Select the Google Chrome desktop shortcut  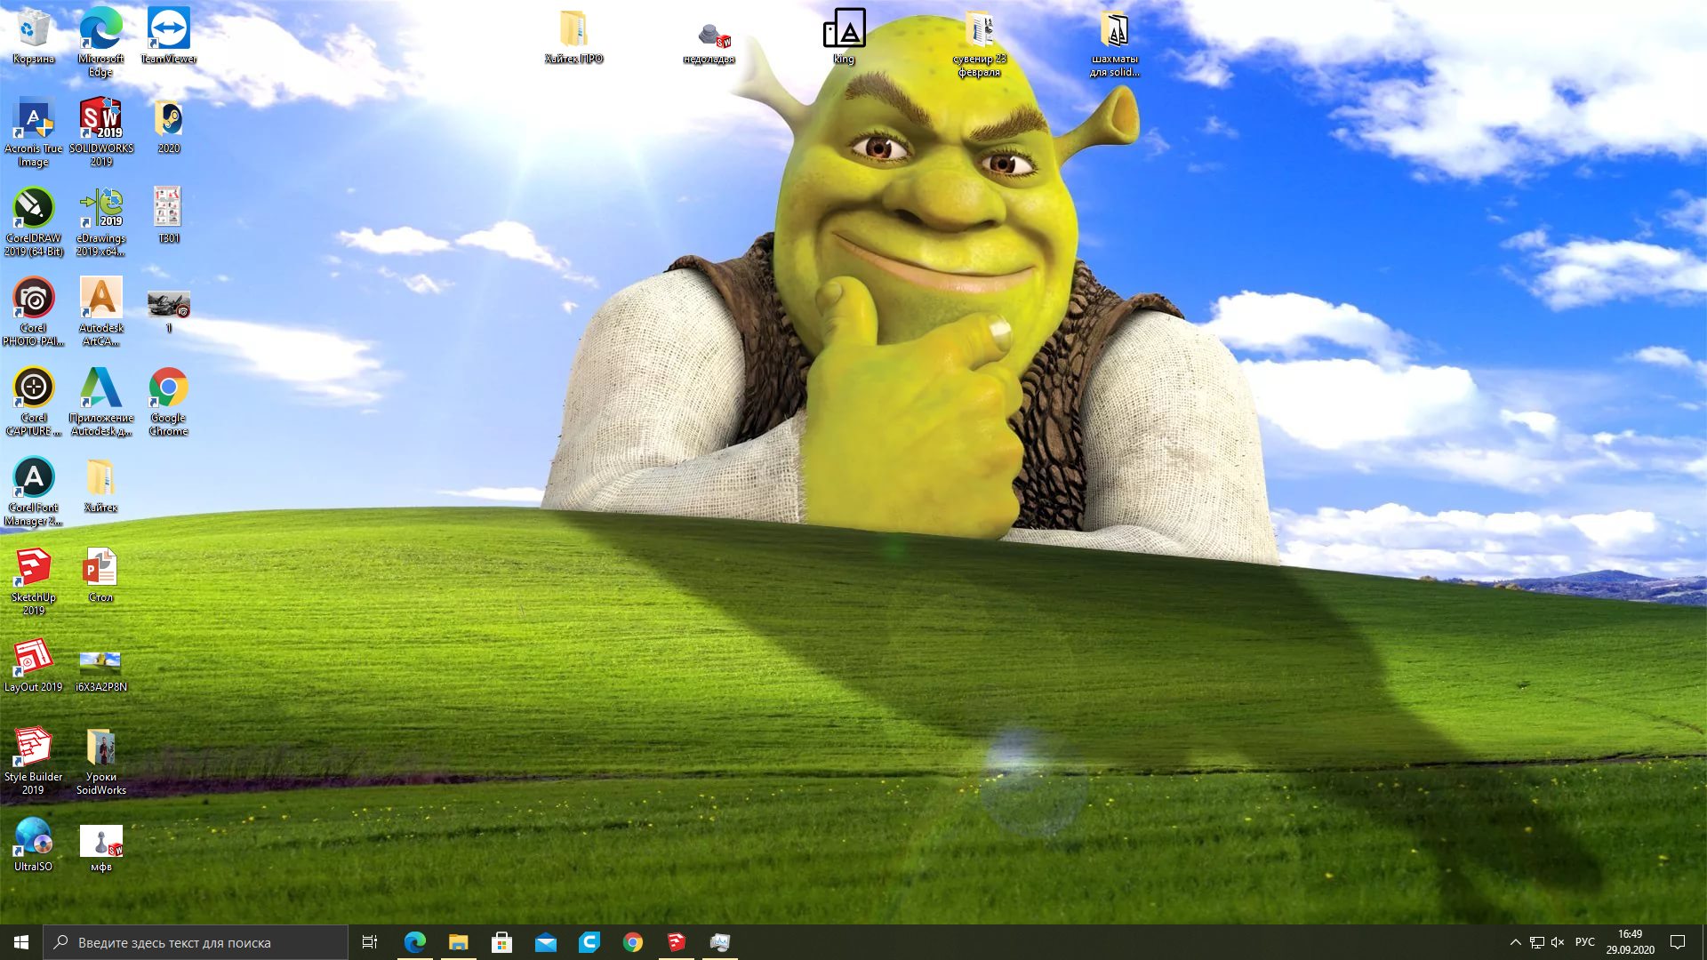click(x=168, y=402)
